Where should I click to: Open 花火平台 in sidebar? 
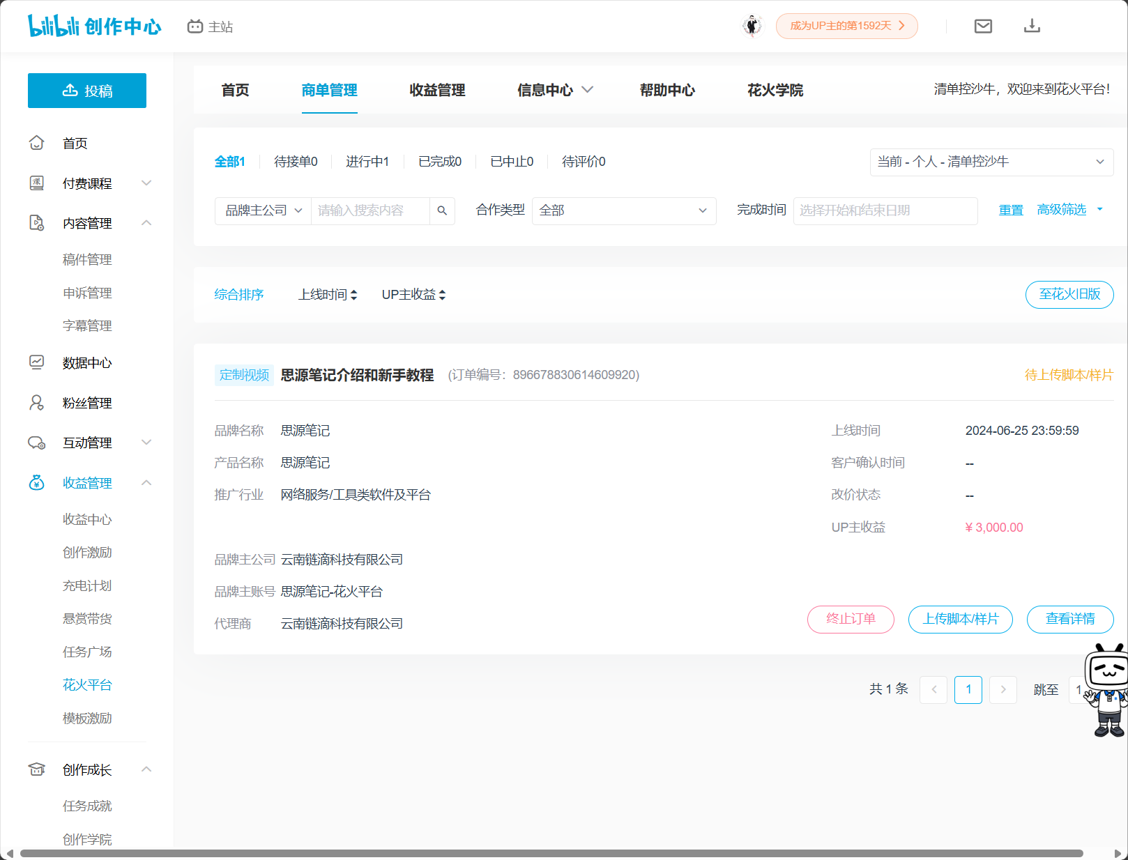(x=87, y=685)
